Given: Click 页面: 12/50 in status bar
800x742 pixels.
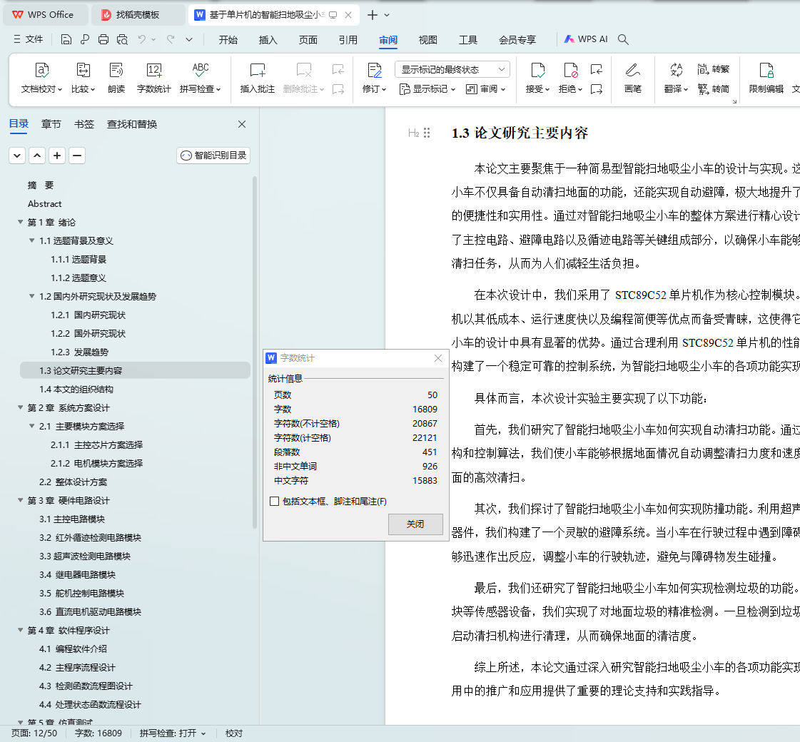Looking at the screenshot, I should [34, 733].
